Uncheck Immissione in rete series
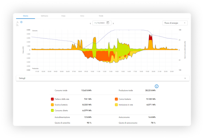 116,105
